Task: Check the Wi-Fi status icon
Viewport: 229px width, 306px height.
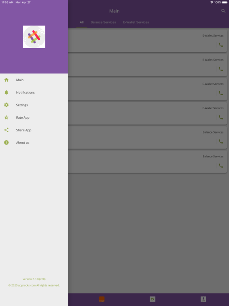Action: (x=212, y=2)
